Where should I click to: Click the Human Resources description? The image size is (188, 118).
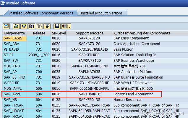click(128, 100)
